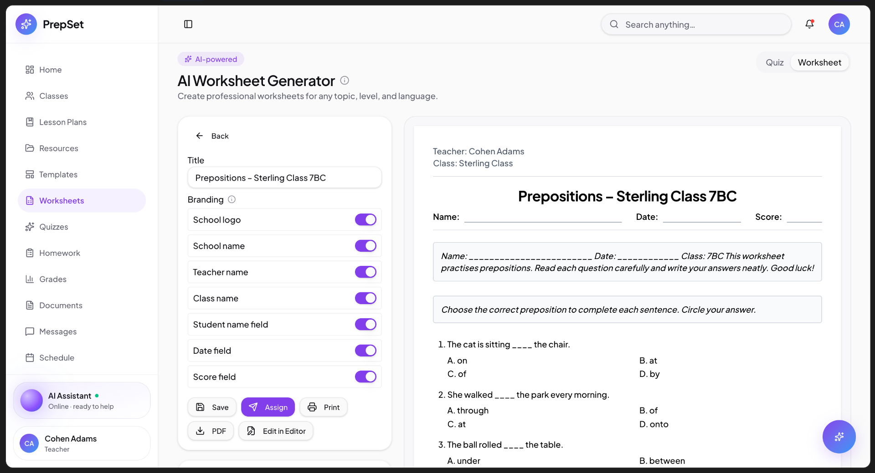
Task: Go Back to previous step
Action: tap(212, 136)
